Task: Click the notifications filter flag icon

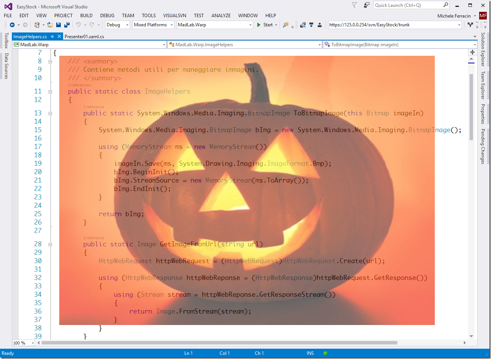Action: [354, 5]
